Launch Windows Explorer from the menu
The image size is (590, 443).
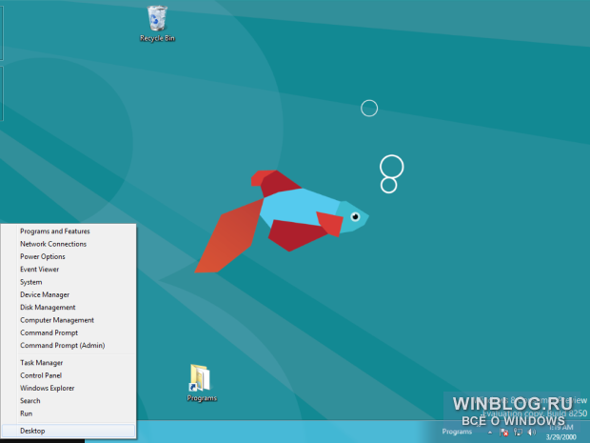[69, 388]
